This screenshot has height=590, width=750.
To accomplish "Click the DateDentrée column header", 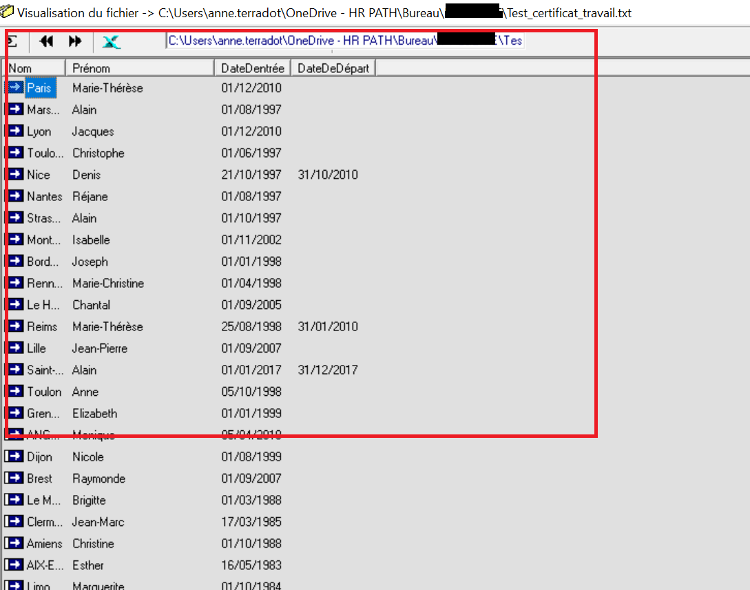I will click(252, 68).
